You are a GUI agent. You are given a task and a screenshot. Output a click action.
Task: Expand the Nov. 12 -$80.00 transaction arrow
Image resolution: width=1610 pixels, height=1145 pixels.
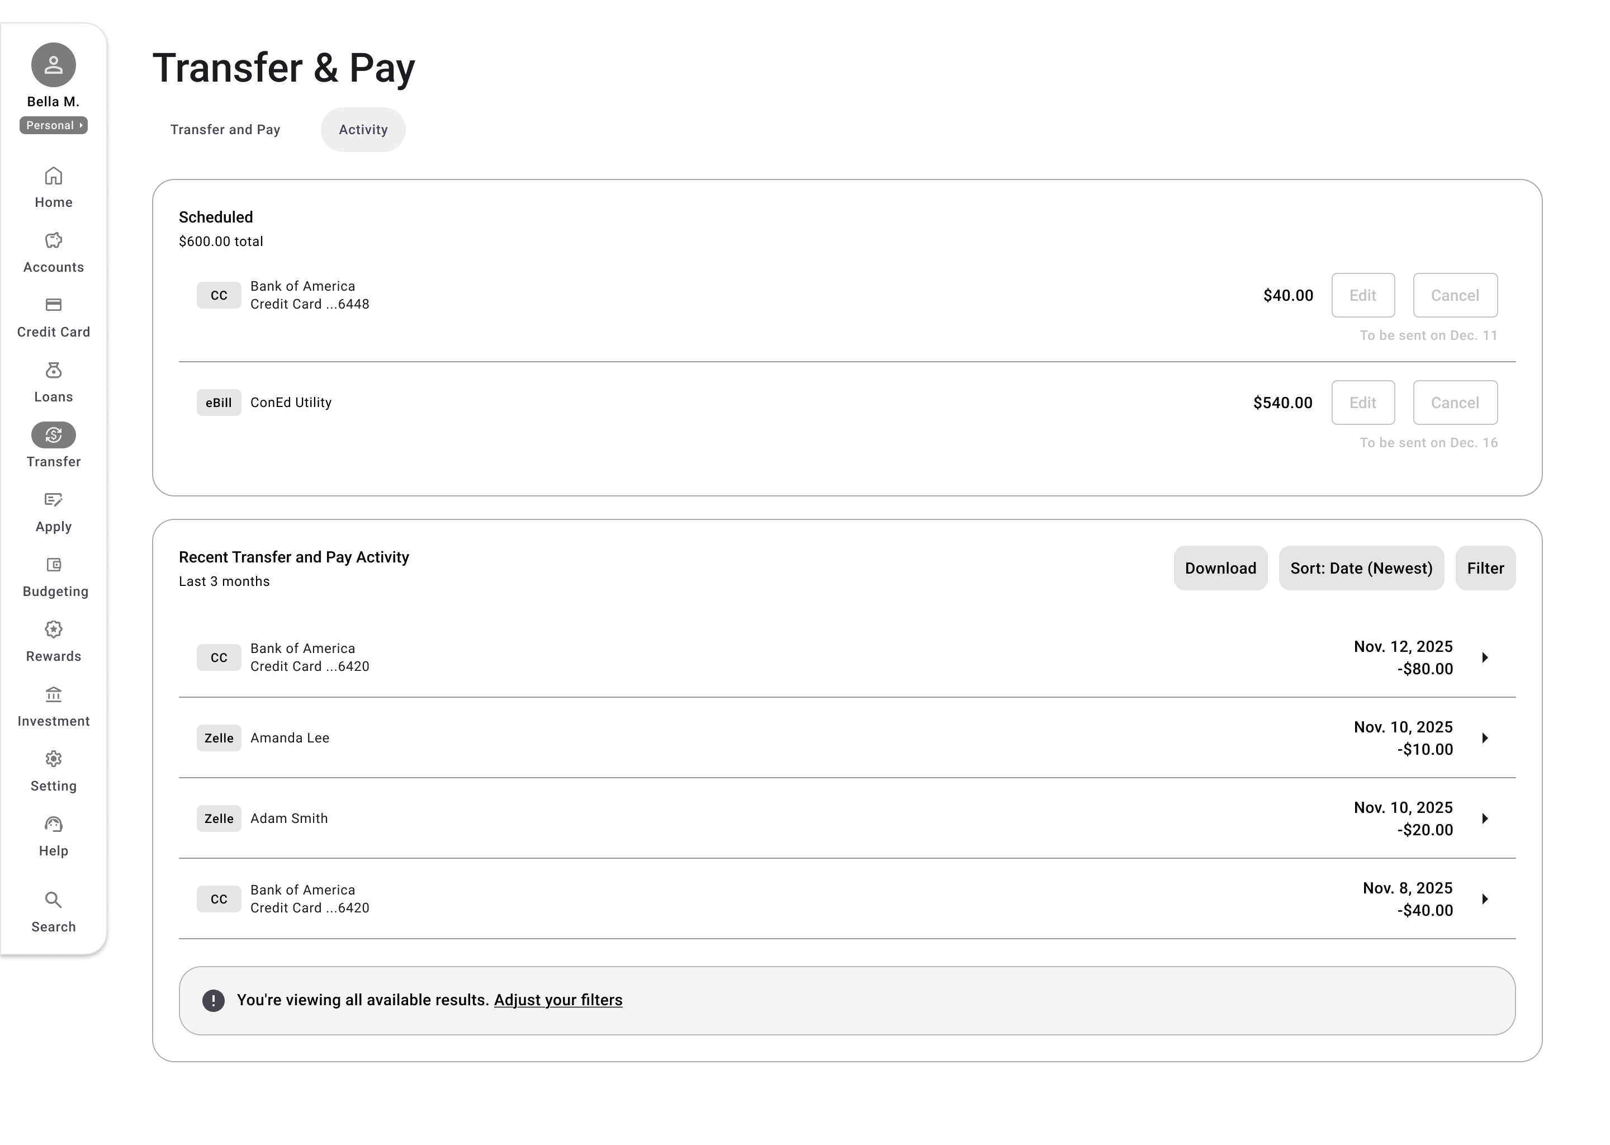tap(1485, 658)
